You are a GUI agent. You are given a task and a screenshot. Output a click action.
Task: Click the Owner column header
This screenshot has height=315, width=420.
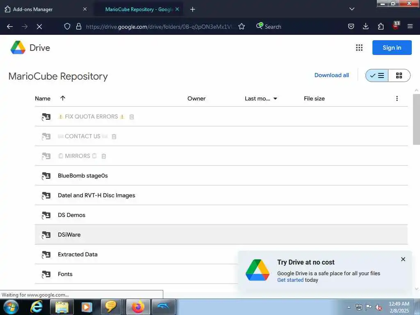[x=196, y=98]
